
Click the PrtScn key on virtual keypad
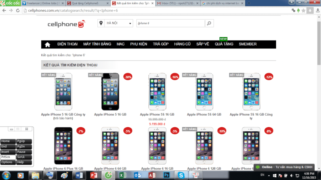pos(8,157)
